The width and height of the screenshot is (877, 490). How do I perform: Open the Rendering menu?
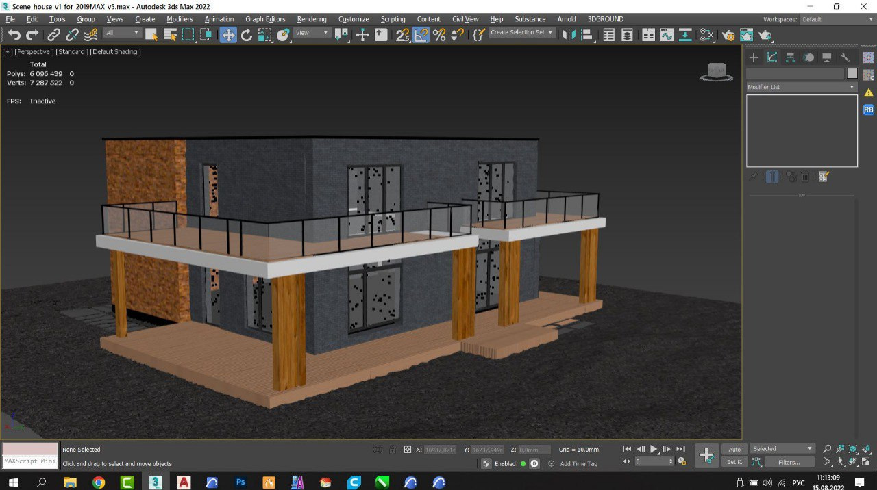(x=311, y=19)
